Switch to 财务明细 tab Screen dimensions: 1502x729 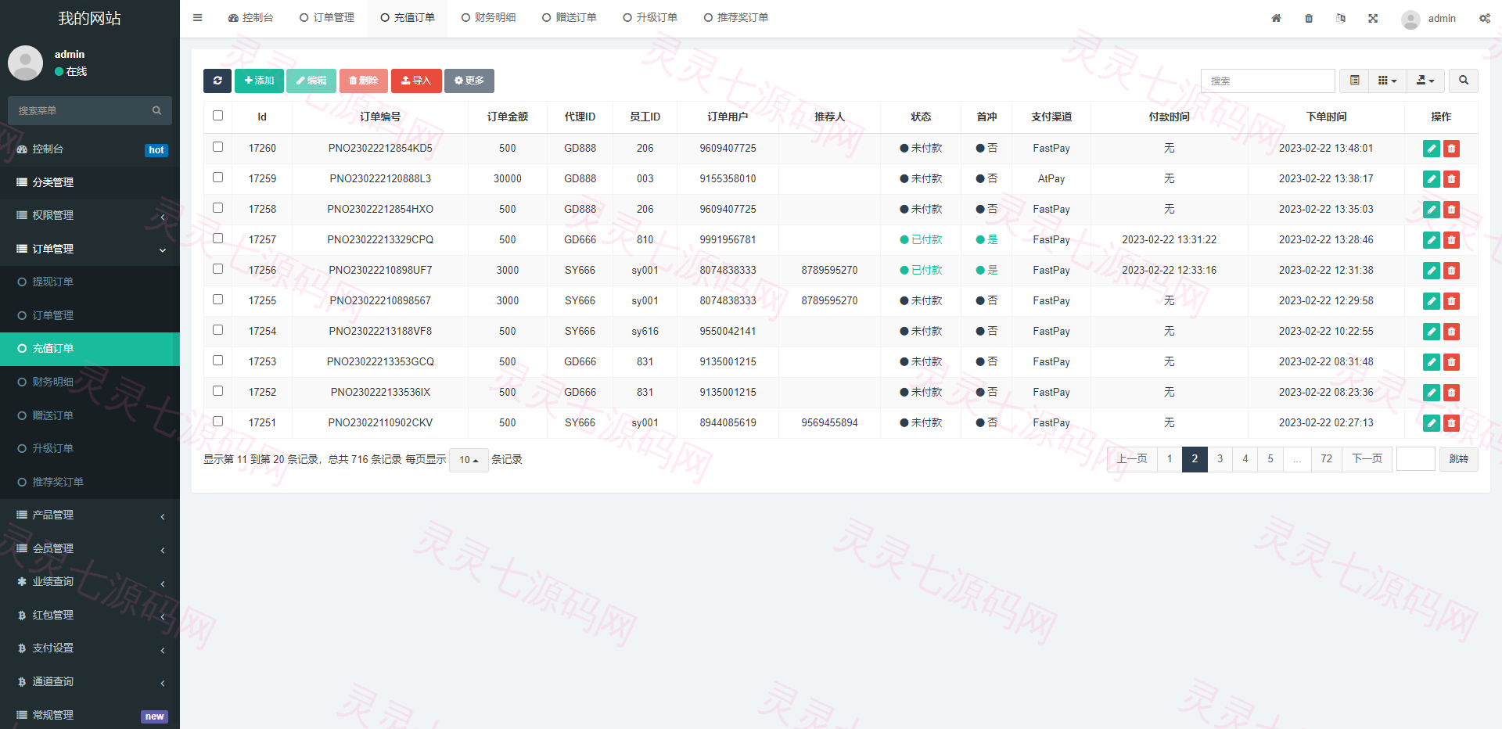tap(488, 18)
